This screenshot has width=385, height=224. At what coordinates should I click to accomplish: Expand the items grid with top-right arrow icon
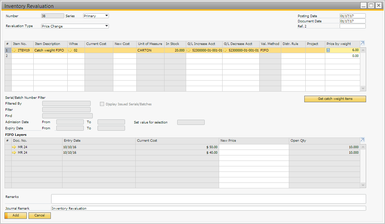362,43
